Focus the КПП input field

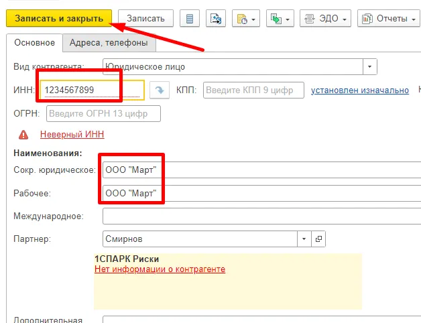pos(253,90)
